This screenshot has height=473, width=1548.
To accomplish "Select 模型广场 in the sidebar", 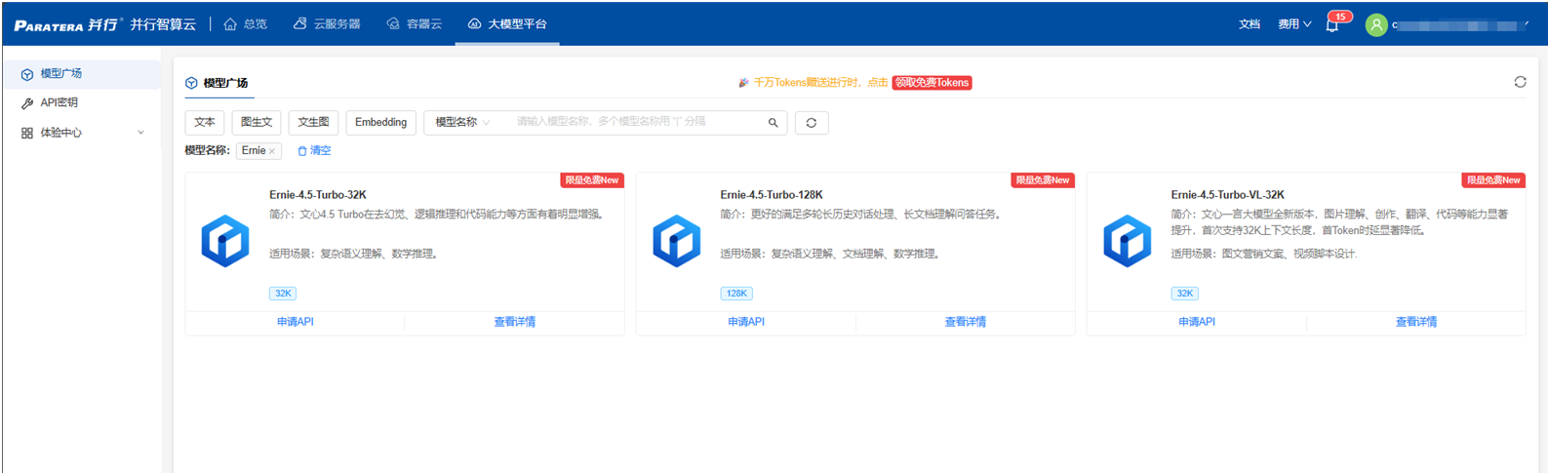I will click(82, 74).
